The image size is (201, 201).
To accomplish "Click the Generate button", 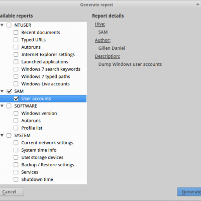I will tap(189, 192).
